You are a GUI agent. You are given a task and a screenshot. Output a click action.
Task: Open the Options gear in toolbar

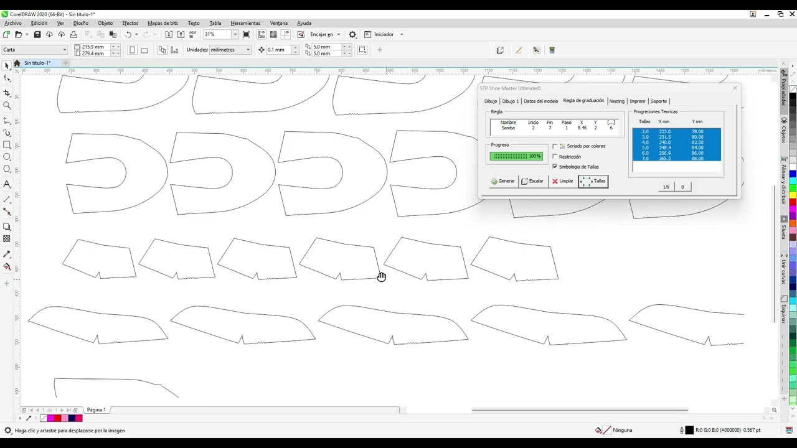(352, 34)
